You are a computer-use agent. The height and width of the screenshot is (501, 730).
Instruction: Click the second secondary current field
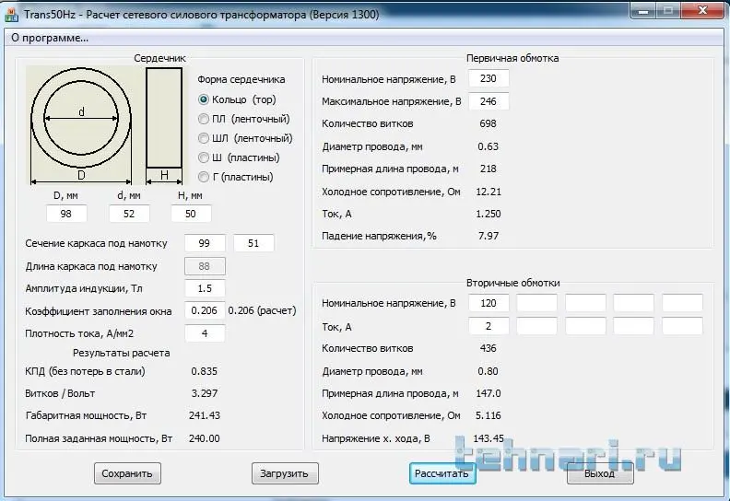536,326
